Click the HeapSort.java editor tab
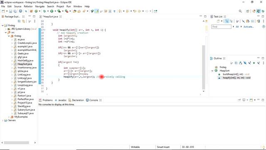 pos(50,17)
